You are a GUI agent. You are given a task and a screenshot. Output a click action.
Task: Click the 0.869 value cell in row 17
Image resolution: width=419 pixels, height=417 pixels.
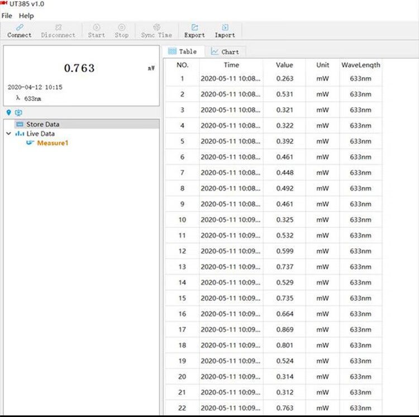coord(284,330)
